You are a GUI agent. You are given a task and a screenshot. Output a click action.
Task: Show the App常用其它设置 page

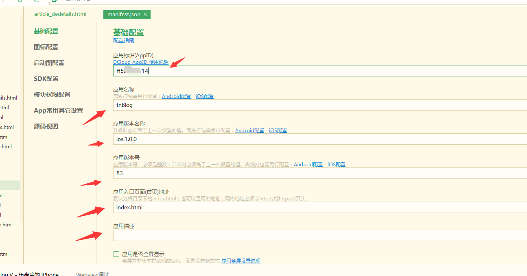click(58, 111)
